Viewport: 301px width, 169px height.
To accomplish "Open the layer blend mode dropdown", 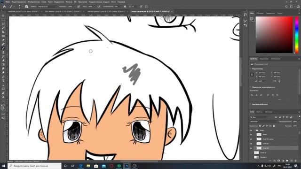I will point(263,122).
